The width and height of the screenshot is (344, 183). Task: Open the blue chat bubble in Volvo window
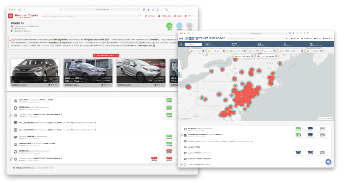(x=328, y=162)
